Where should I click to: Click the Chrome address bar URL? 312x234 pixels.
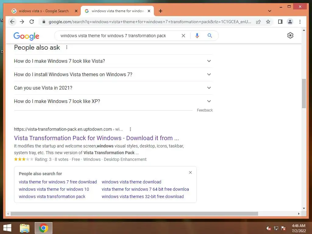coord(150,22)
